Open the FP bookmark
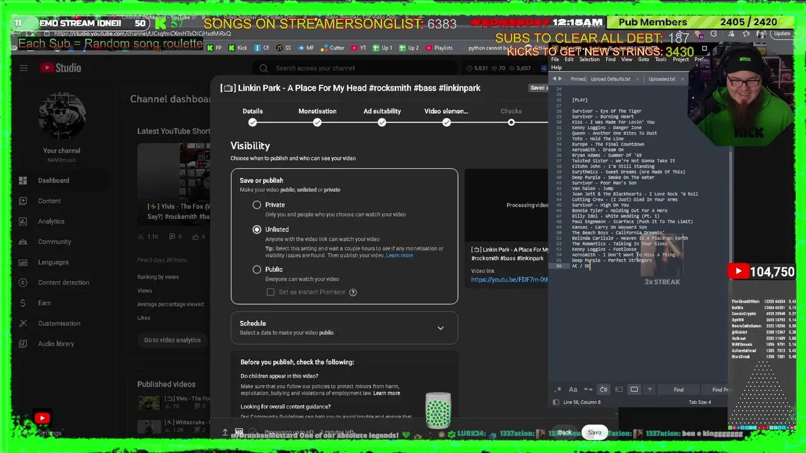The width and height of the screenshot is (806, 453). (215, 48)
